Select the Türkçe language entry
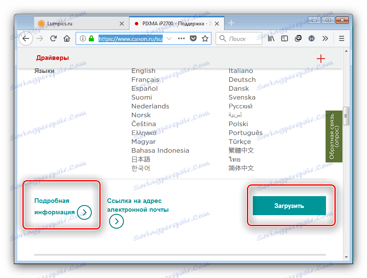367x278 pixels. 240,142
